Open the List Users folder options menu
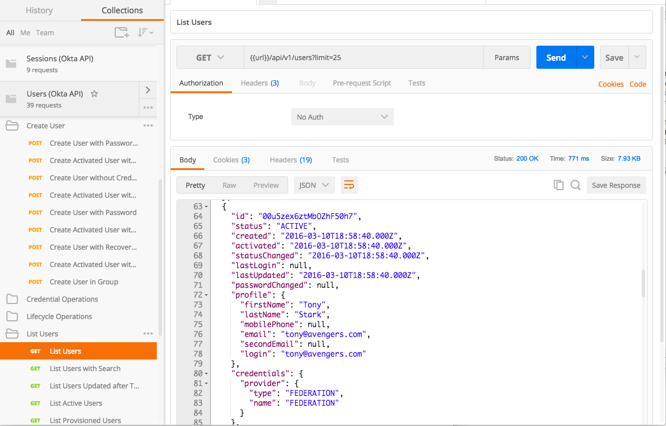 (x=148, y=334)
